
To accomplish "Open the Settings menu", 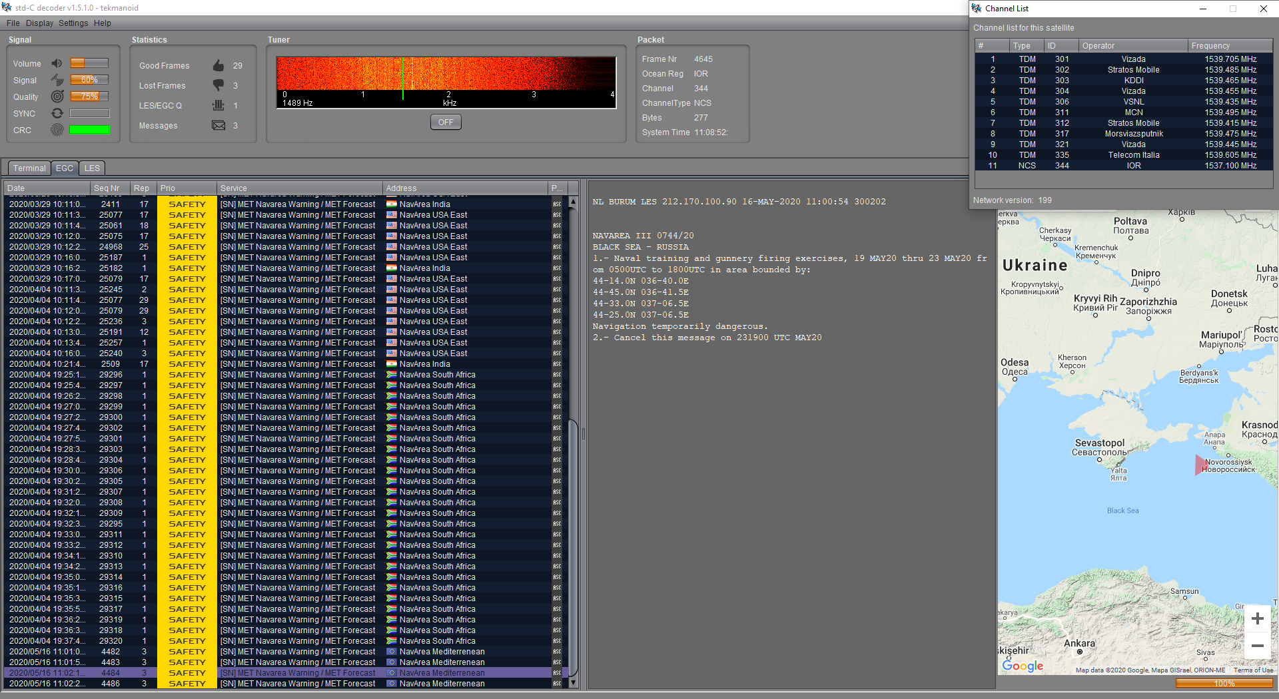I will [73, 23].
